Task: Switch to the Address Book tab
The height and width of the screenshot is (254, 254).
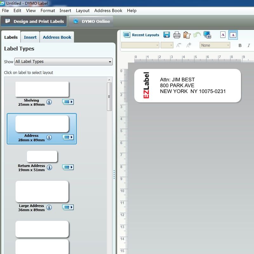Action: pos(57,37)
